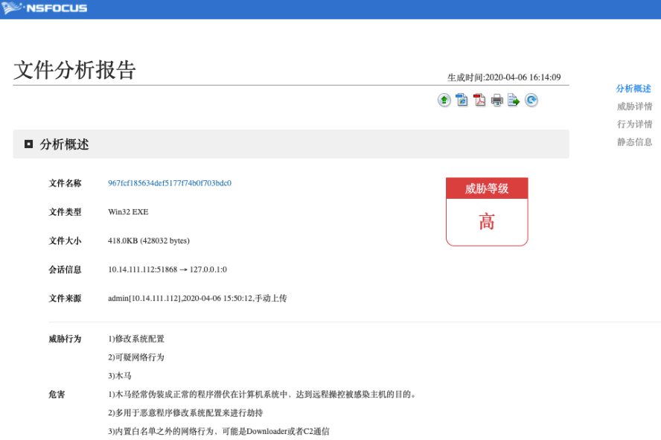Screen dimensions: 661x440
Task: Select 静态信息 in the right navigation
Action: tap(633, 142)
